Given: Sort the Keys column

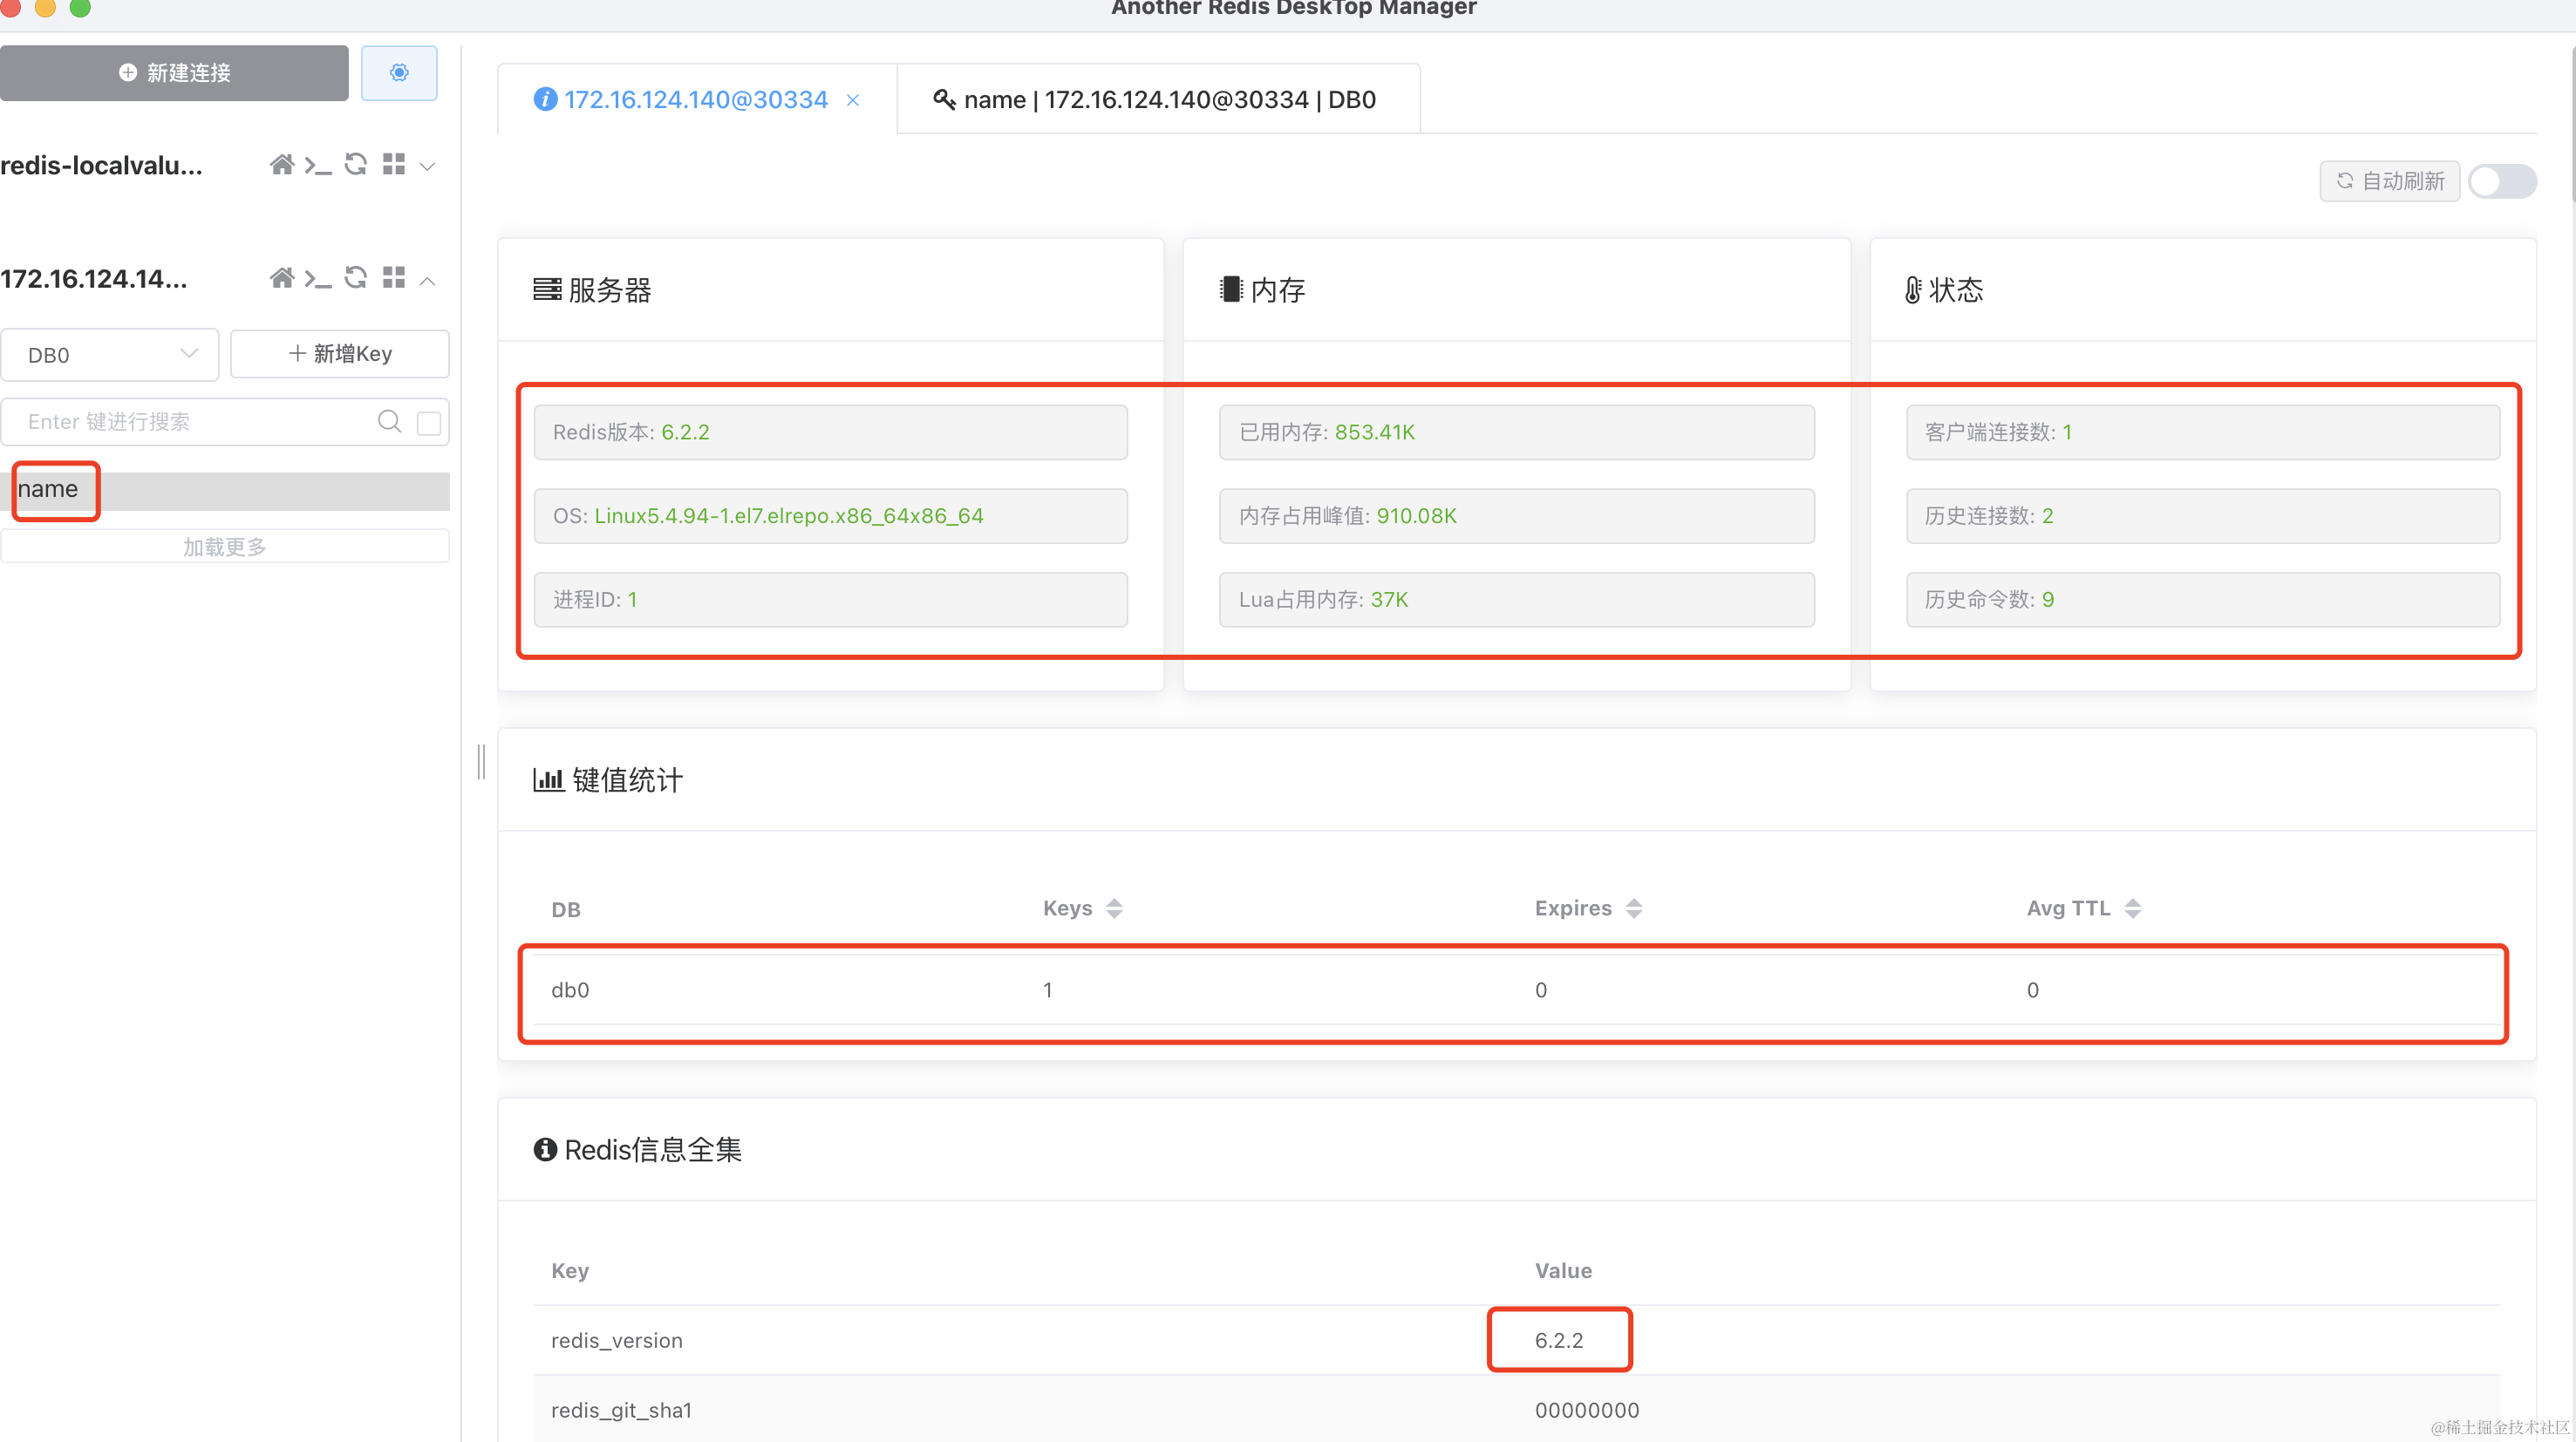Looking at the screenshot, I should [1114, 907].
